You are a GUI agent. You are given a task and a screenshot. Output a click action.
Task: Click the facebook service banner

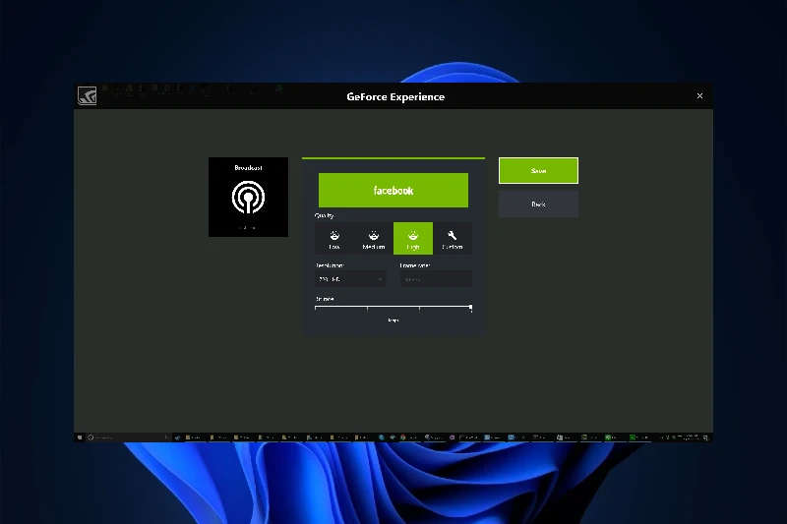click(393, 190)
